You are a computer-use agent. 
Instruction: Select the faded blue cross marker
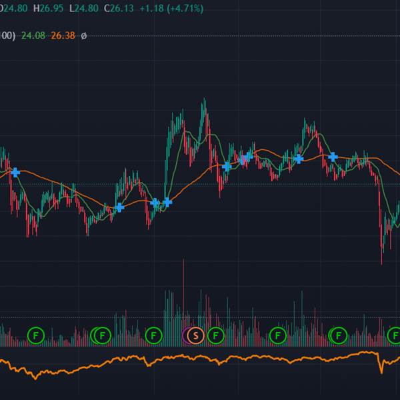pyautogui.click(x=241, y=160)
